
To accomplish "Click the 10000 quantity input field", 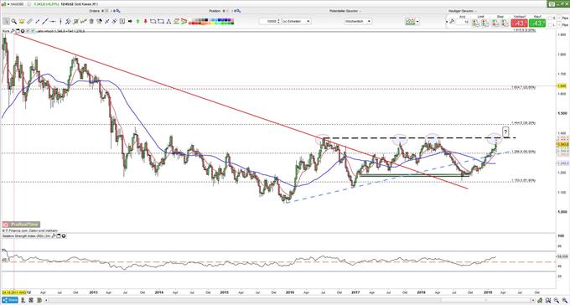I will click(268, 22).
